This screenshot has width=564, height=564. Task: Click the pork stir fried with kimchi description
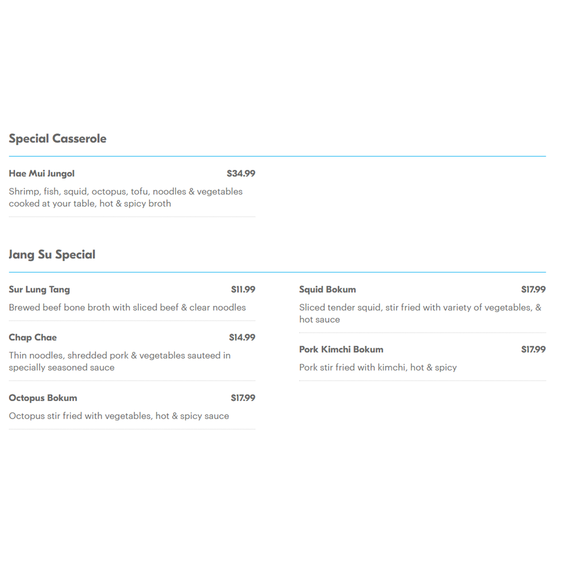378,368
